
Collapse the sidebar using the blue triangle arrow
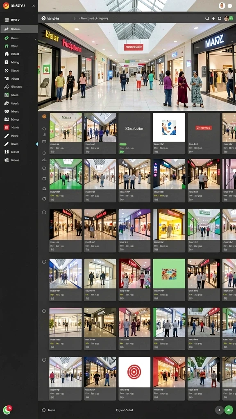[36, 144]
